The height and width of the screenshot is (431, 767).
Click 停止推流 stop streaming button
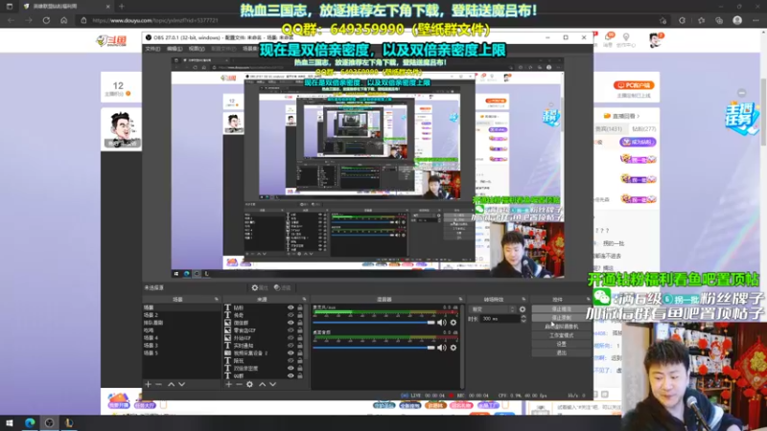pyautogui.click(x=561, y=309)
